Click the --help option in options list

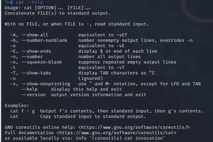30,89
